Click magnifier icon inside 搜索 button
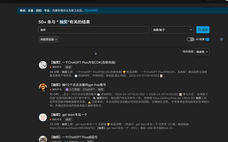Screen dimensions: 228x142 point(200,30)
